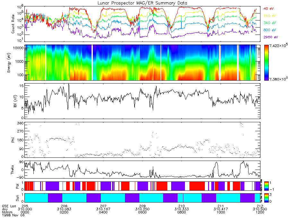This screenshot has width=289, height=224.
Task: Click the Theta axis label
Action: [x=12, y=170]
